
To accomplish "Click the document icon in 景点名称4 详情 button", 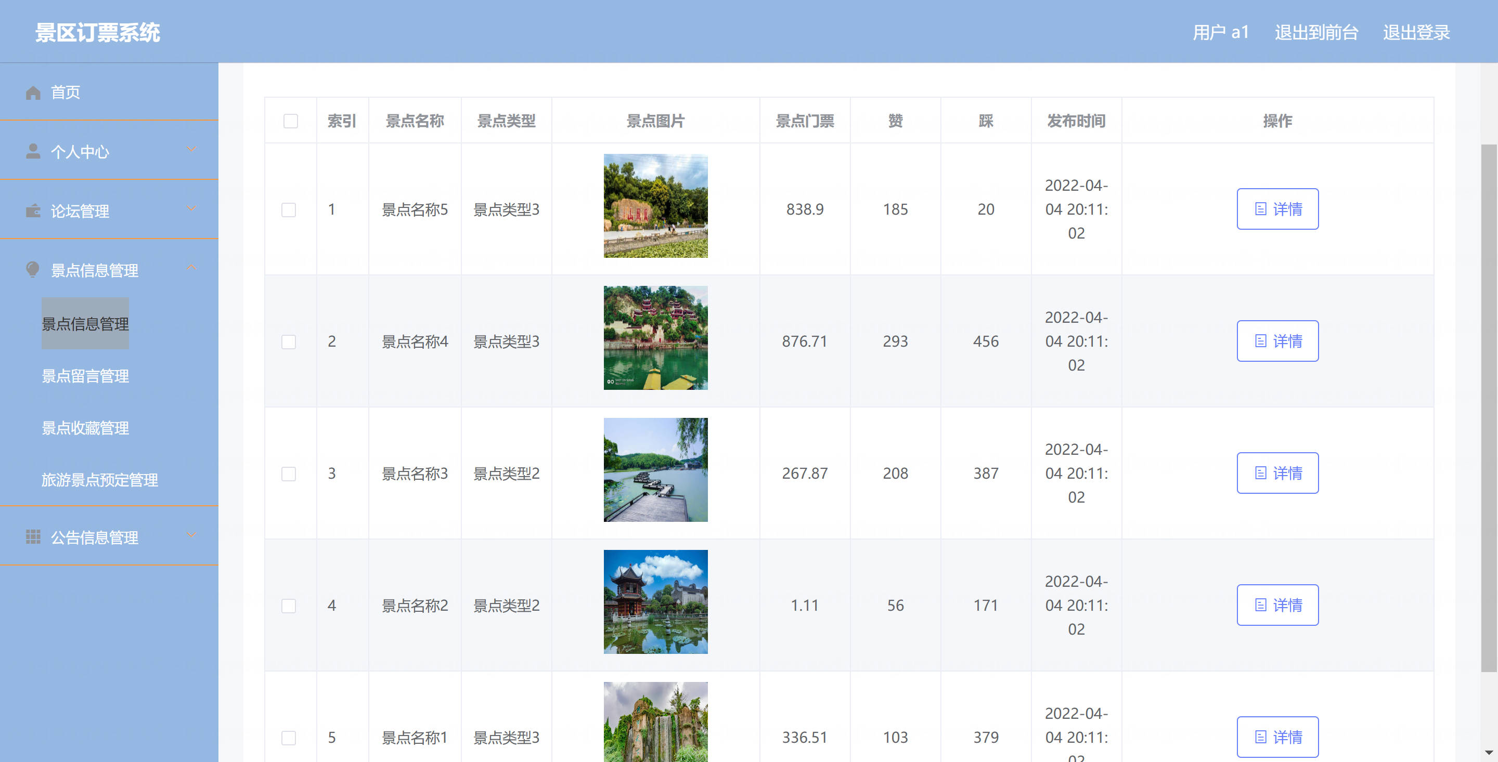I will point(1260,341).
